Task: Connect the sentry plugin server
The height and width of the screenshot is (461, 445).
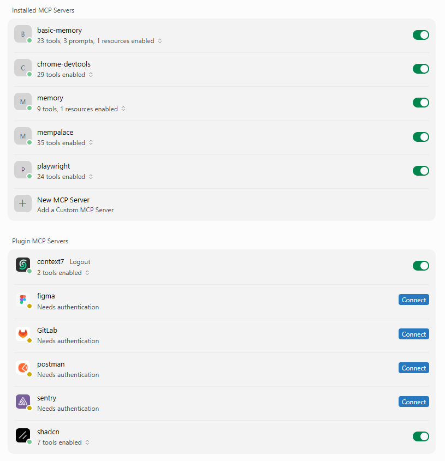Action: (414, 402)
